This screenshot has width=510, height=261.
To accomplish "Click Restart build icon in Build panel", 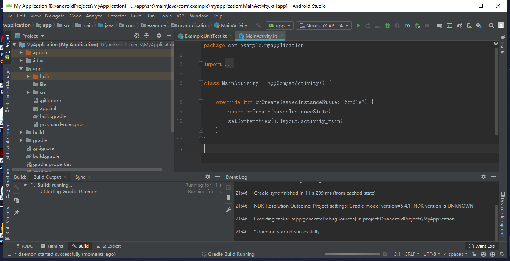I will 17,187.
